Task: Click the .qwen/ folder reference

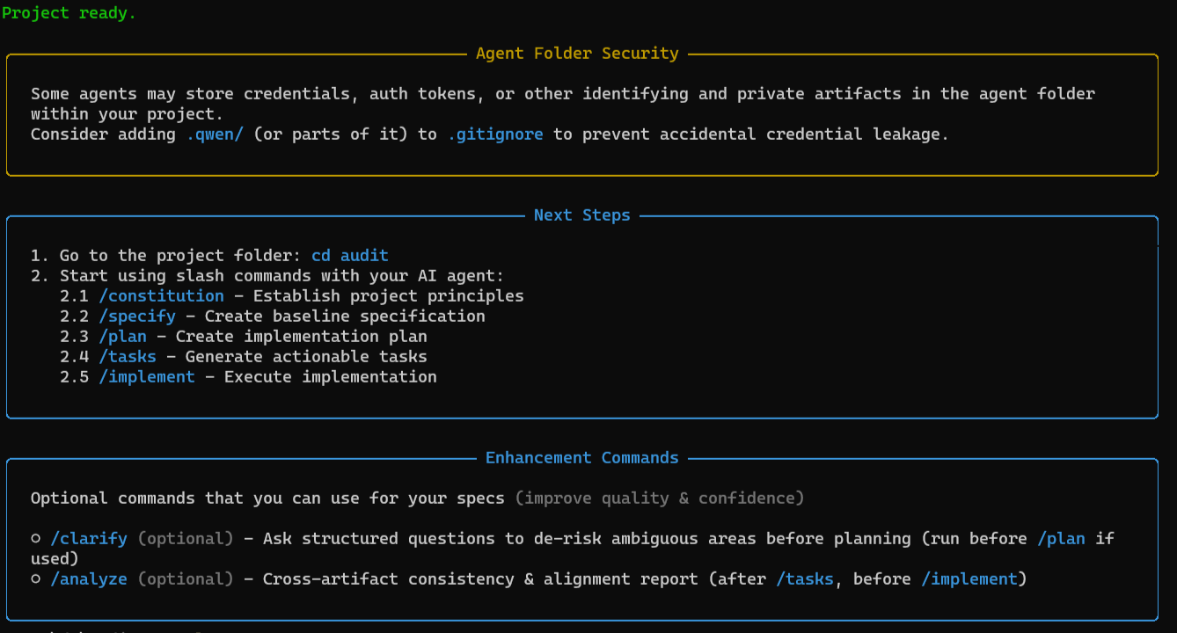Action: [214, 134]
